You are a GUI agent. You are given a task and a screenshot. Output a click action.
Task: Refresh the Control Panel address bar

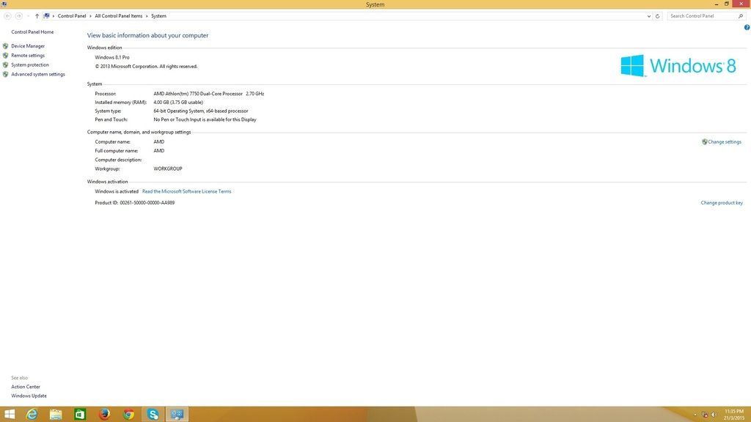point(657,15)
